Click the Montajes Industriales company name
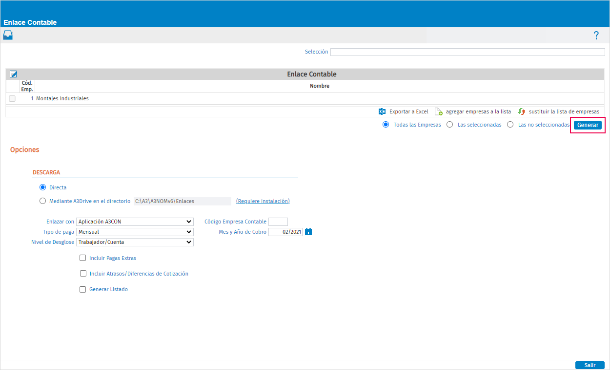The width and height of the screenshot is (610, 370). tap(62, 98)
